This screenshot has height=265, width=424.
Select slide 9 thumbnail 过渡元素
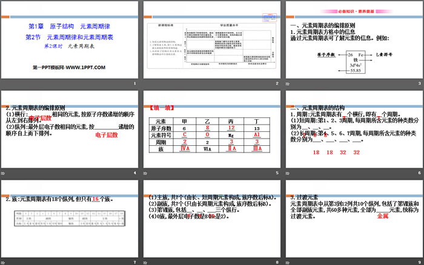click(x=354, y=218)
